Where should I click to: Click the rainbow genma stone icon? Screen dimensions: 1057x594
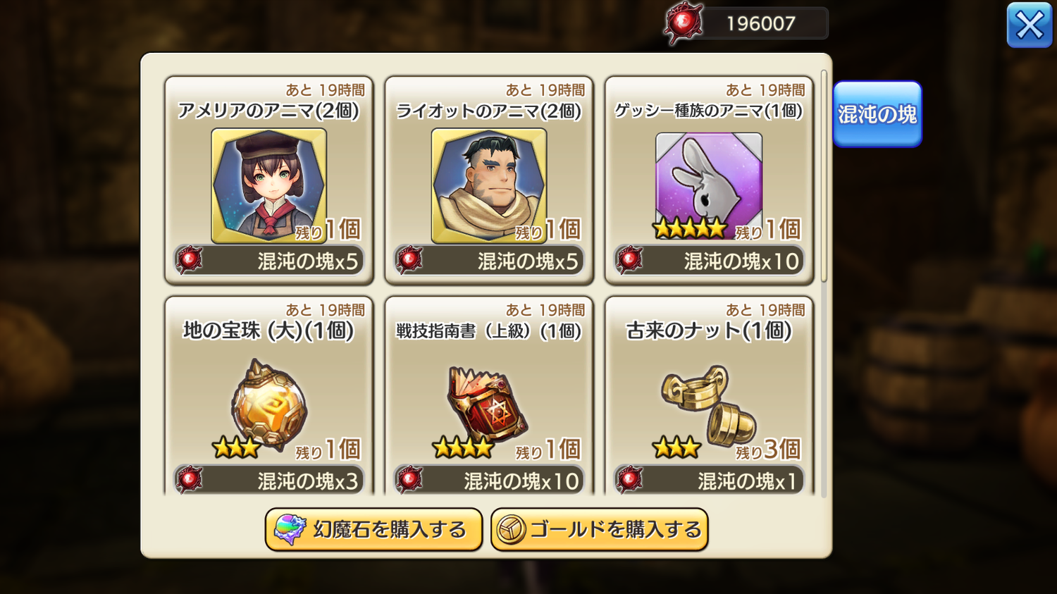[x=290, y=530]
